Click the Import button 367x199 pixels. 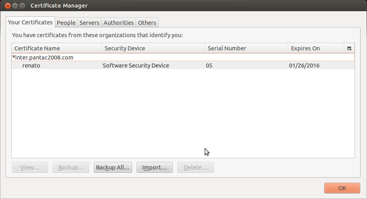click(x=154, y=167)
